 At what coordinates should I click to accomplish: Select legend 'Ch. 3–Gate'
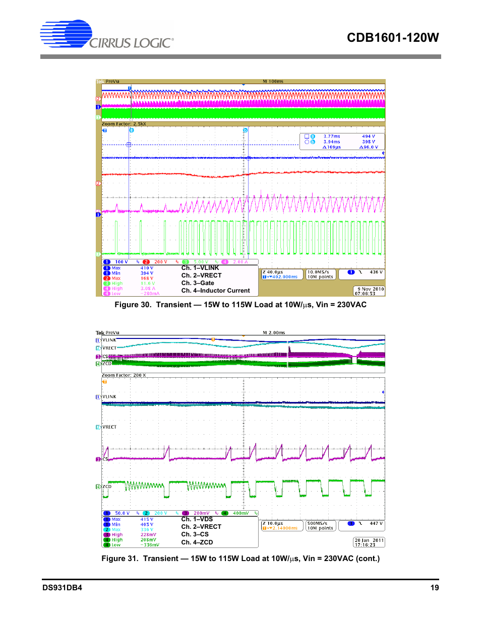point(198,283)
